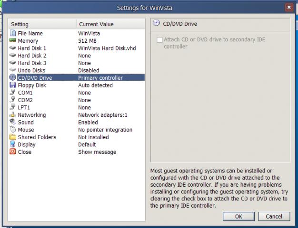Click OK to save settings
The height and width of the screenshot is (228, 298).
tap(238, 217)
